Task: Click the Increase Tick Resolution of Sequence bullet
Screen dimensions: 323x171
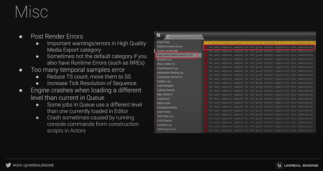Action: 92,83
